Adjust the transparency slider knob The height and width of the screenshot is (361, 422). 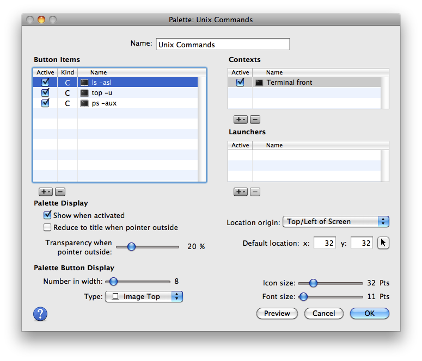tap(131, 246)
